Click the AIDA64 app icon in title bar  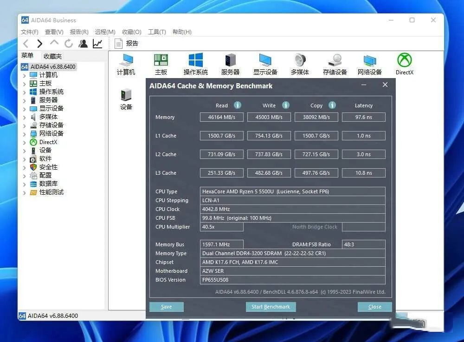25,20
